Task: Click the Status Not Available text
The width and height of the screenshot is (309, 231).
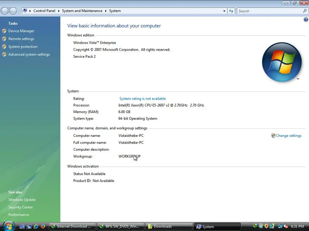Action: click(x=89, y=174)
